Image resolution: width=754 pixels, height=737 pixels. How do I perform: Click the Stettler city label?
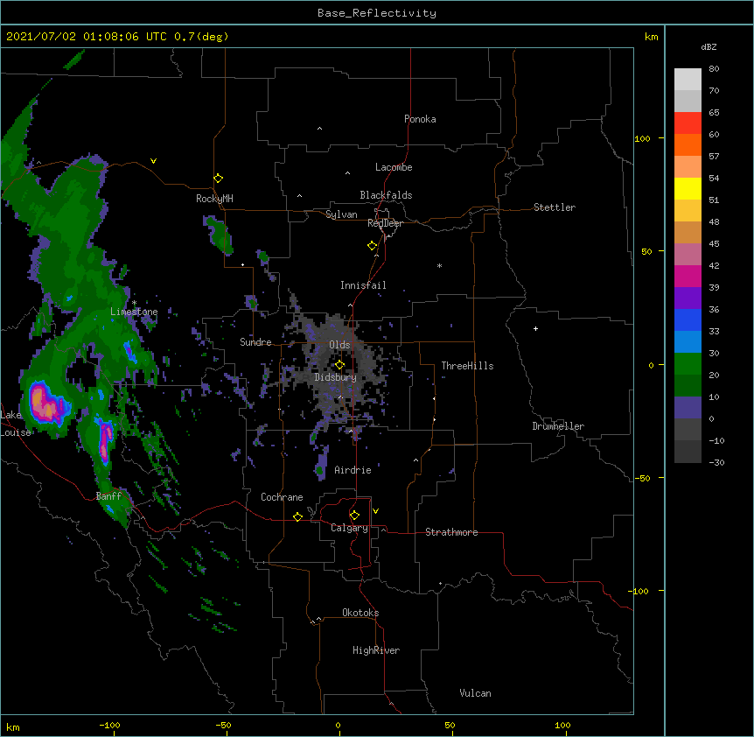coord(555,207)
